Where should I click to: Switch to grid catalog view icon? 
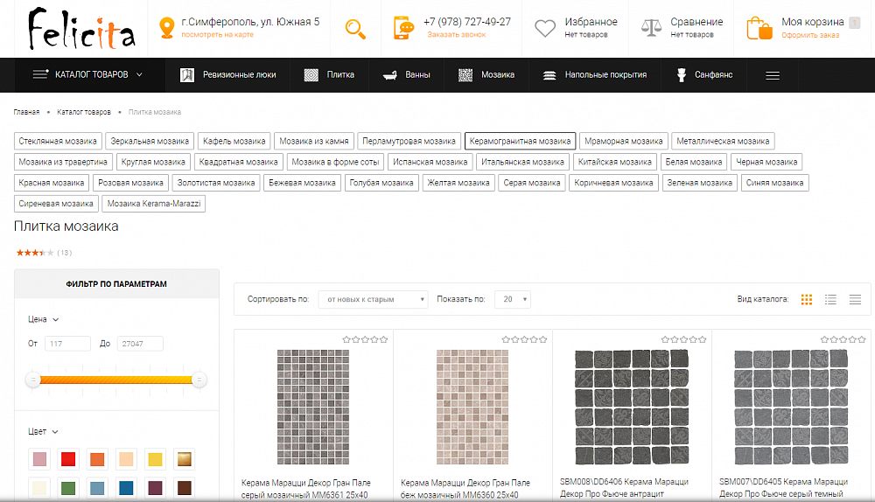tap(807, 299)
